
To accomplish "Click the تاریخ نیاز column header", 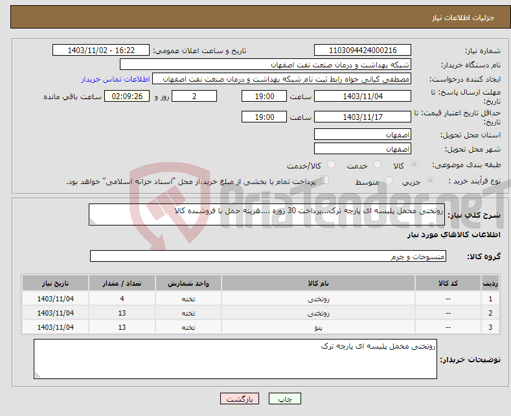I will click(56, 283).
